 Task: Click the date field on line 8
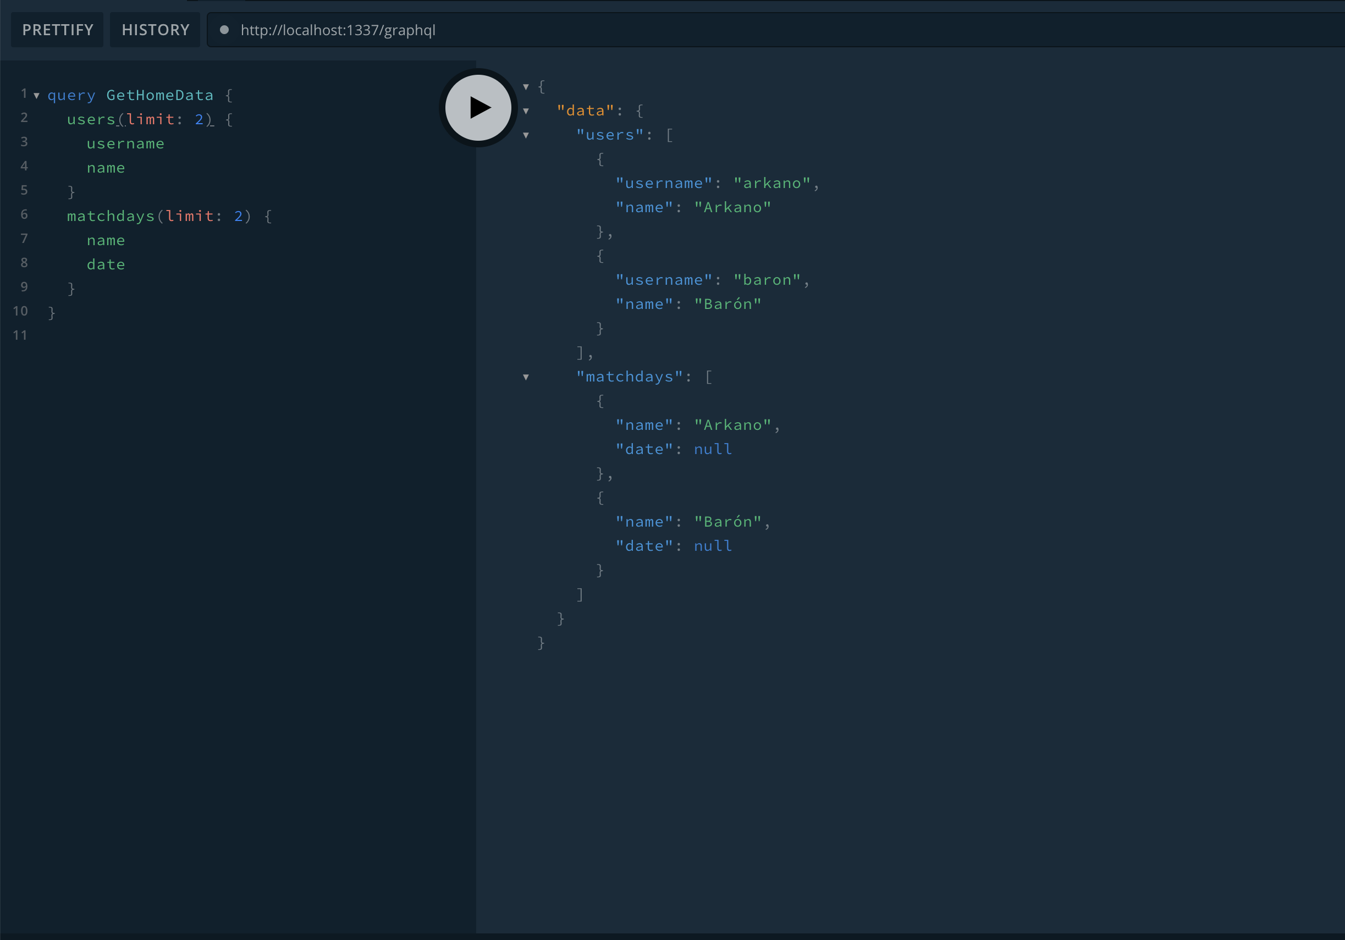(106, 264)
